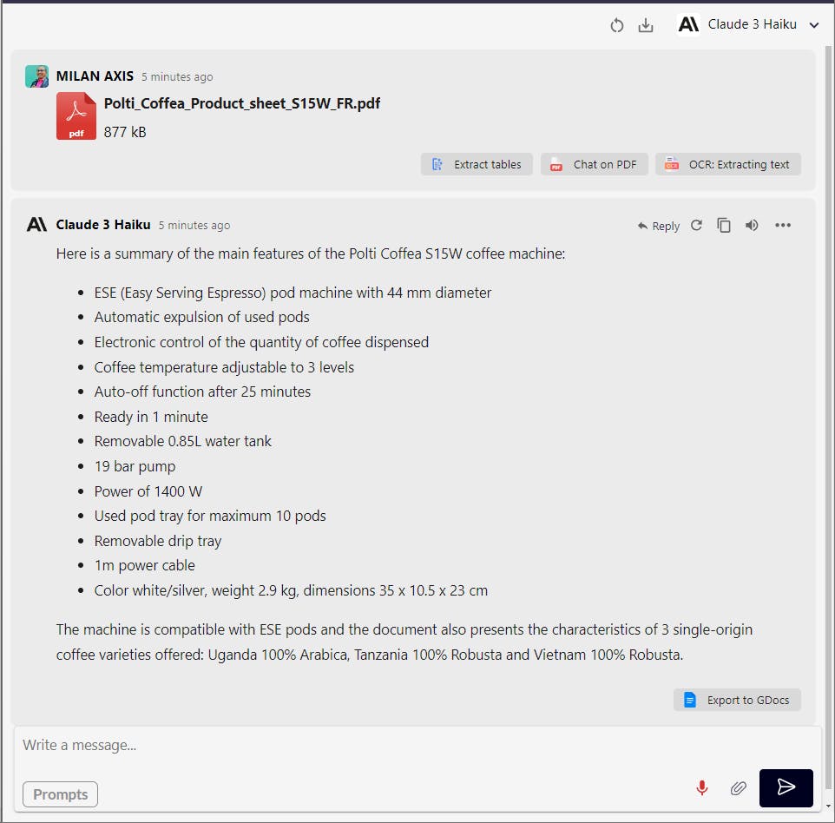Open the PDF file icon attachment
This screenshot has height=823, width=835.
pos(76,116)
